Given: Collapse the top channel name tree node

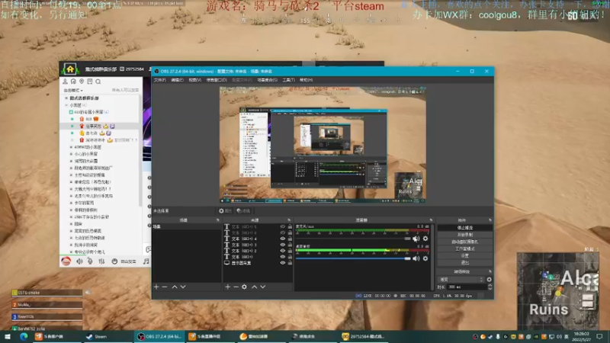Looking at the screenshot, I should click(66, 98).
